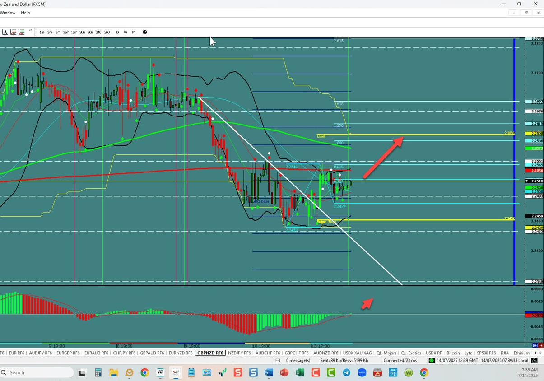Click the green connection indicator in status bar
Screen dimensions: 544x381
432,360
